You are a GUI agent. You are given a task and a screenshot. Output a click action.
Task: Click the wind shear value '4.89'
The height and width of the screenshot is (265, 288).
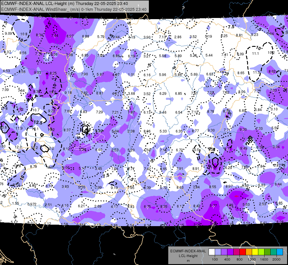[x=229, y=205]
